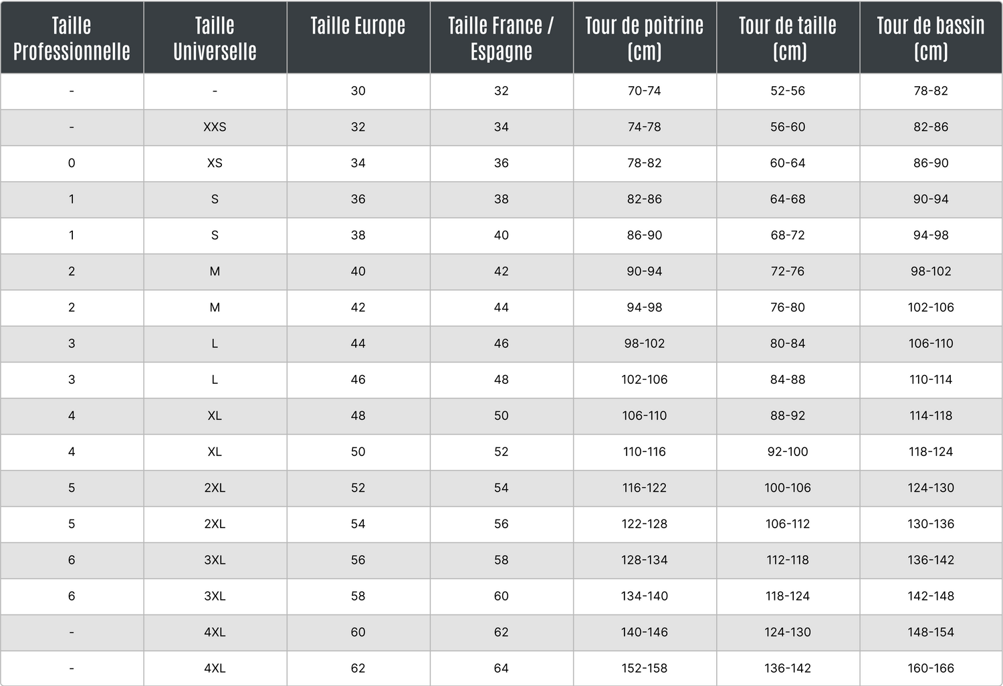1003x686 pixels.
Task: Select the 160-166 hip measurement cell
Action: point(931,668)
